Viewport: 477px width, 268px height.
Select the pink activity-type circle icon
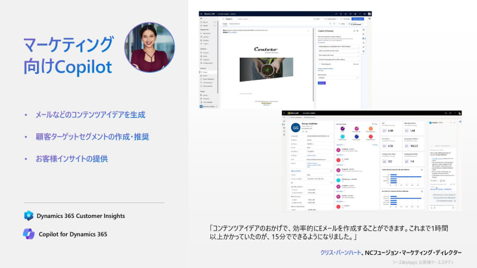(357, 129)
